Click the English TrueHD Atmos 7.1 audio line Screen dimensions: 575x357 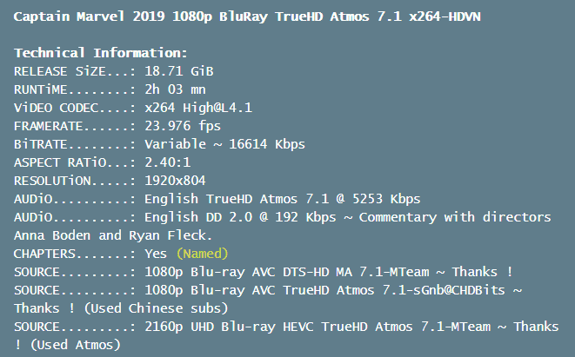(217, 199)
